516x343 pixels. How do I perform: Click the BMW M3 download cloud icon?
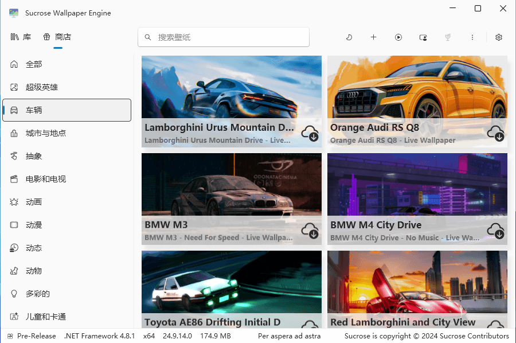point(310,231)
